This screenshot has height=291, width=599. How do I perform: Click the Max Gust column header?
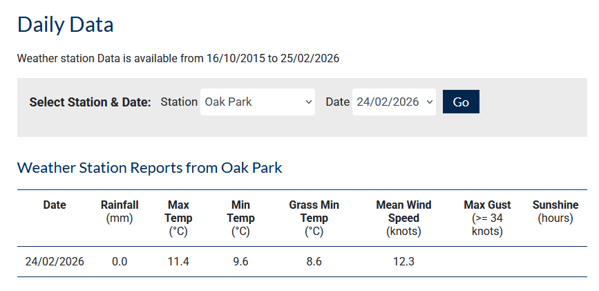487,218
